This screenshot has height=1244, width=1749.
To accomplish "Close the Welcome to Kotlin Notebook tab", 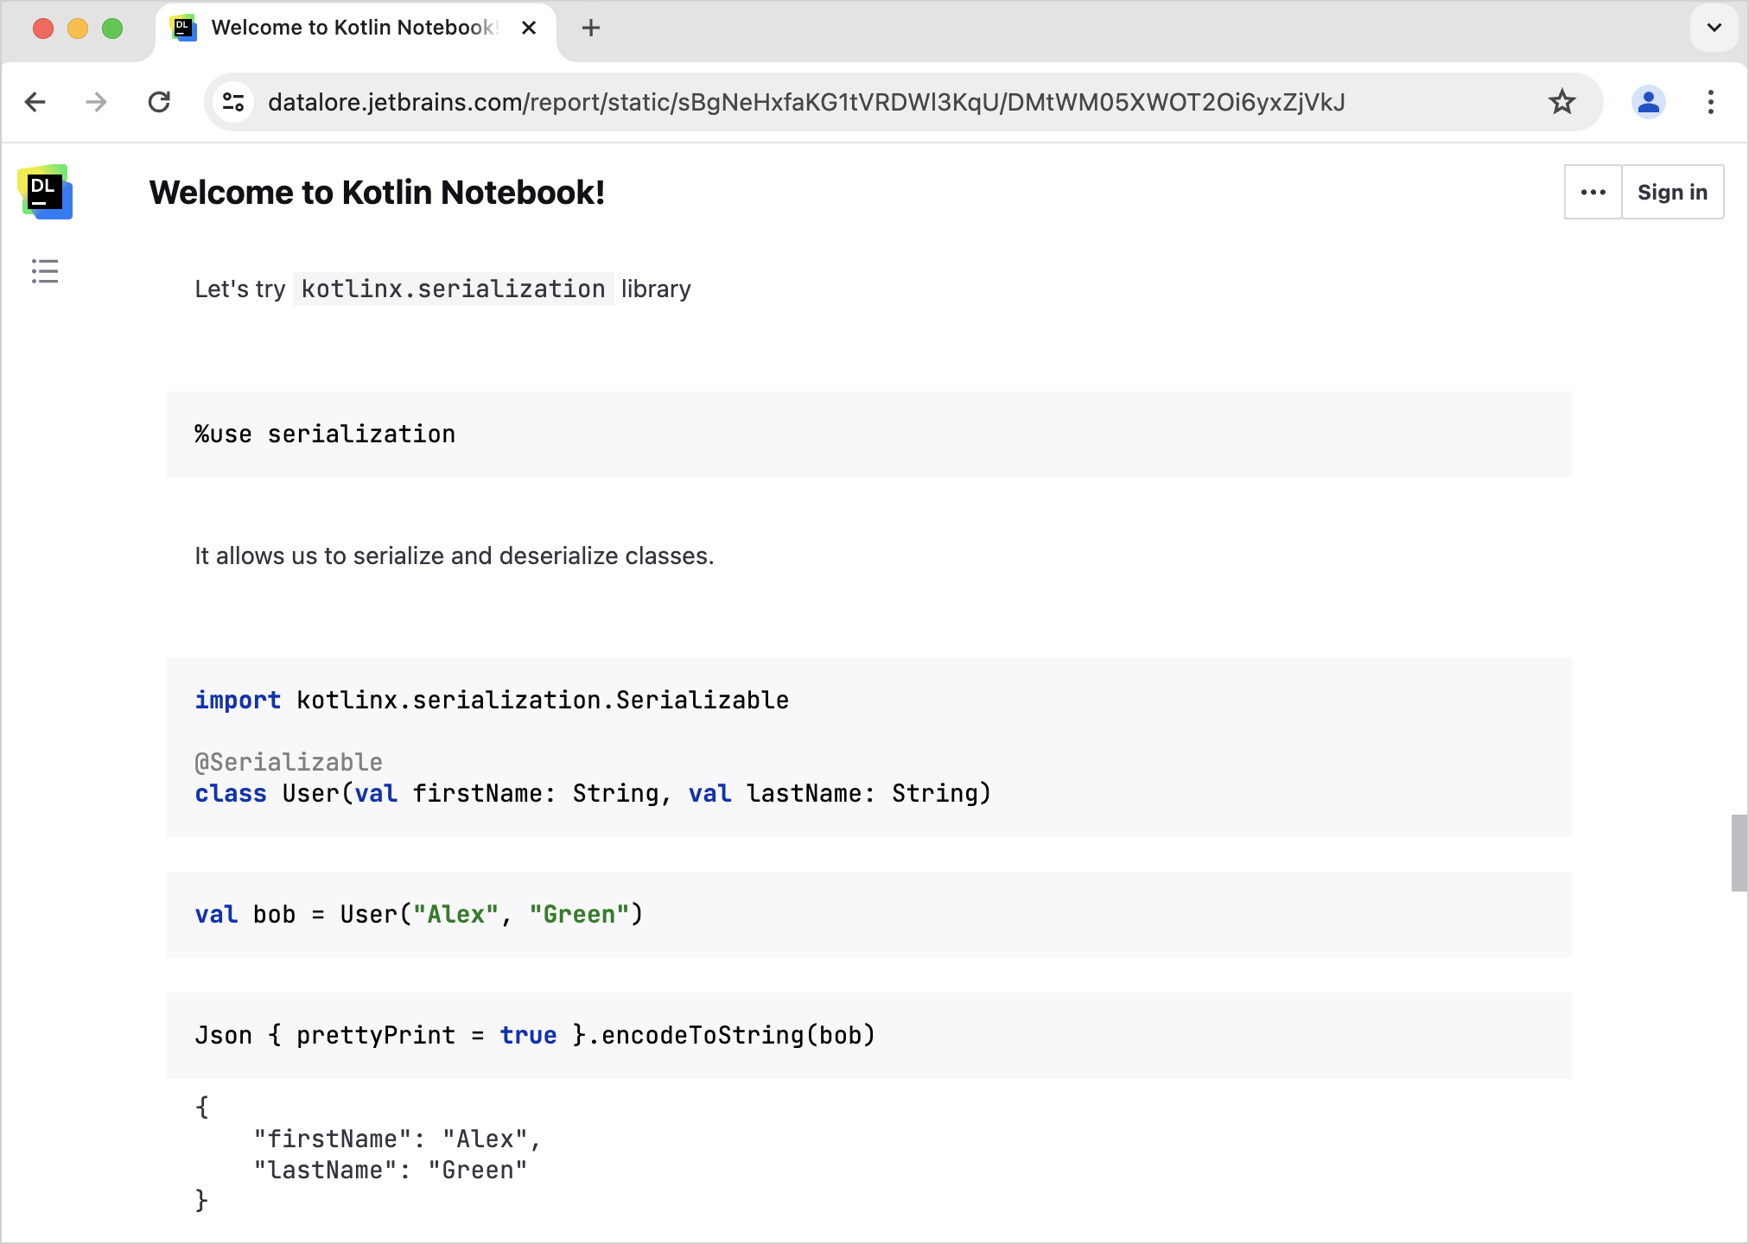I will pos(528,28).
